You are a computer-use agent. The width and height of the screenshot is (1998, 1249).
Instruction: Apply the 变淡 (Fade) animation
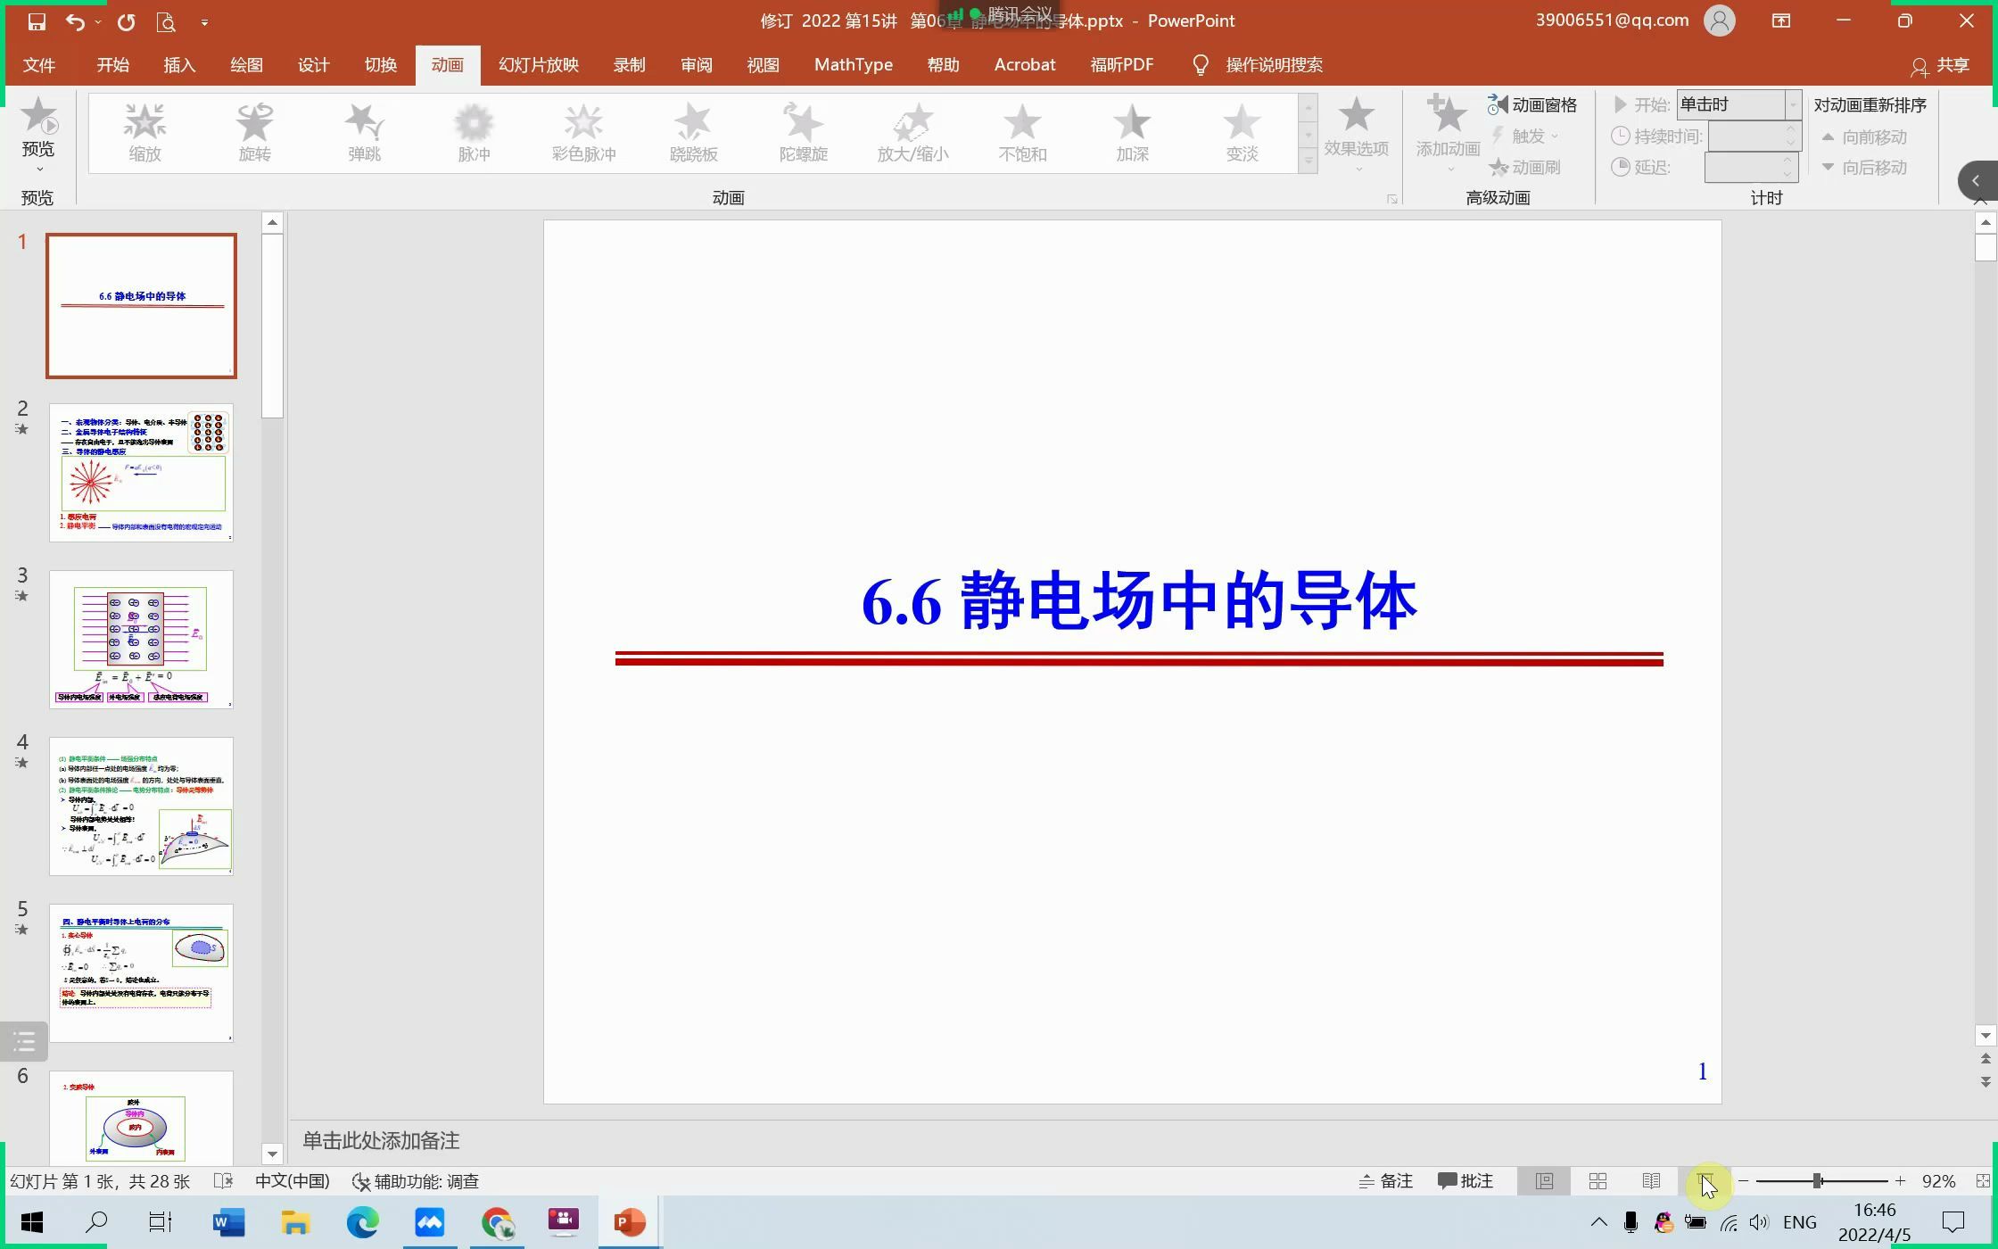(1242, 132)
